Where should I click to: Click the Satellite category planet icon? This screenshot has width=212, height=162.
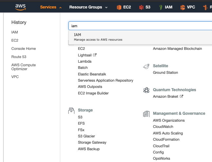click(146, 66)
